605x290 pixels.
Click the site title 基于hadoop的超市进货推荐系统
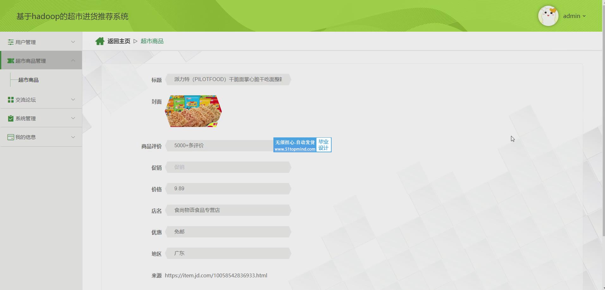[72, 16]
